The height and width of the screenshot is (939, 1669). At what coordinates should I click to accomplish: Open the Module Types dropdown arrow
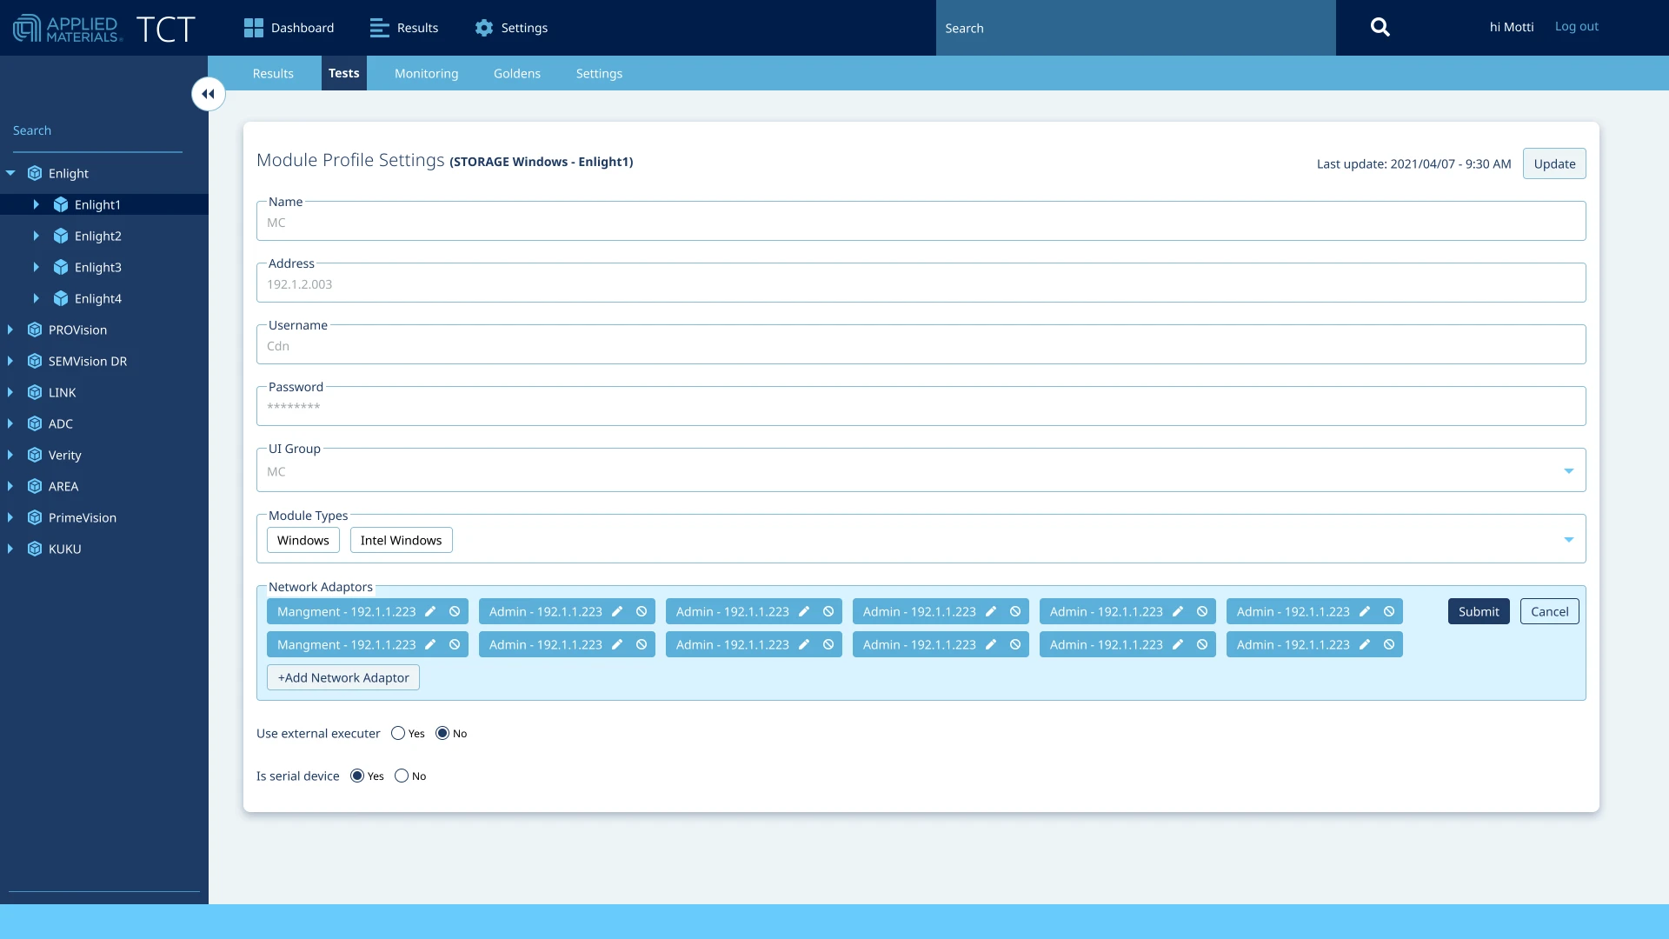pyautogui.click(x=1568, y=539)
